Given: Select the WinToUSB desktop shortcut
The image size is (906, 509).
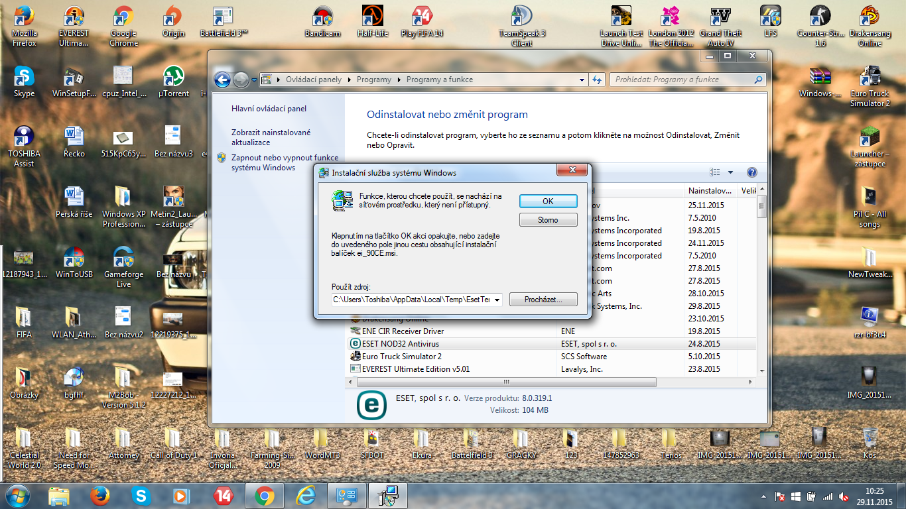Looking at the screenshot, I should [74, 262].
